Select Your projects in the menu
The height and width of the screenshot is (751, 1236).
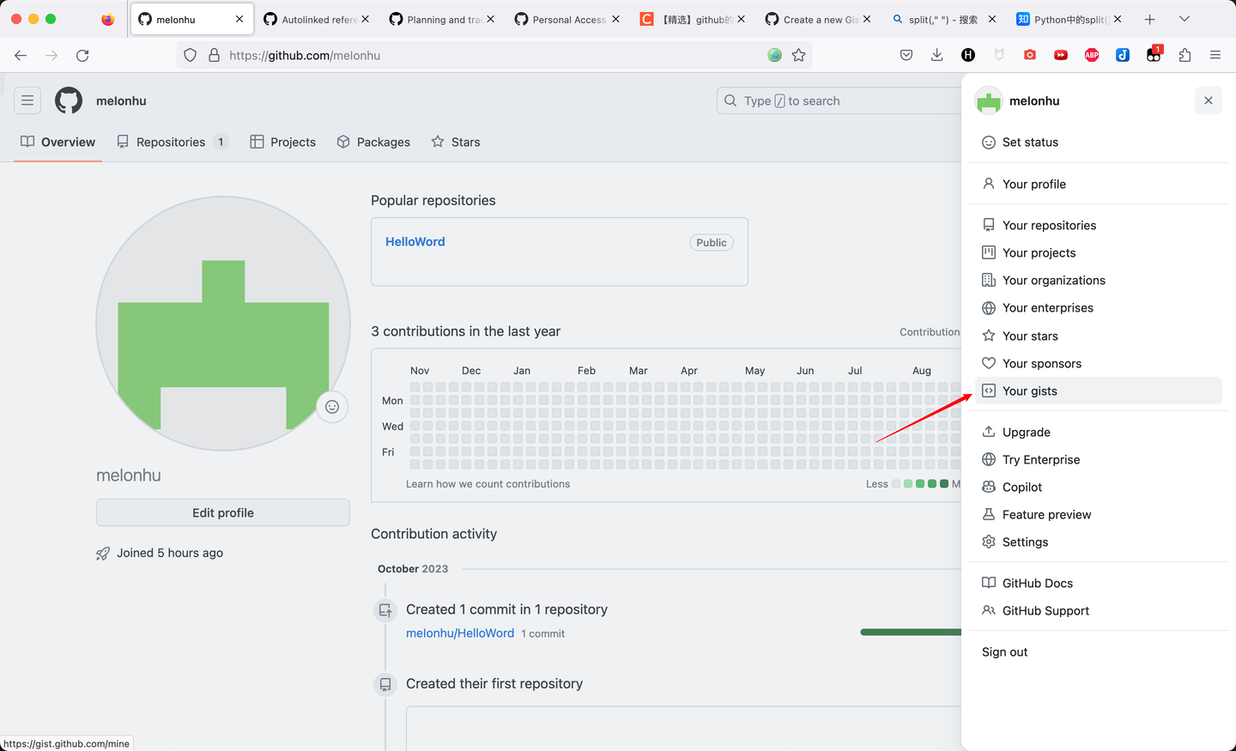(x=1099, y=252)
